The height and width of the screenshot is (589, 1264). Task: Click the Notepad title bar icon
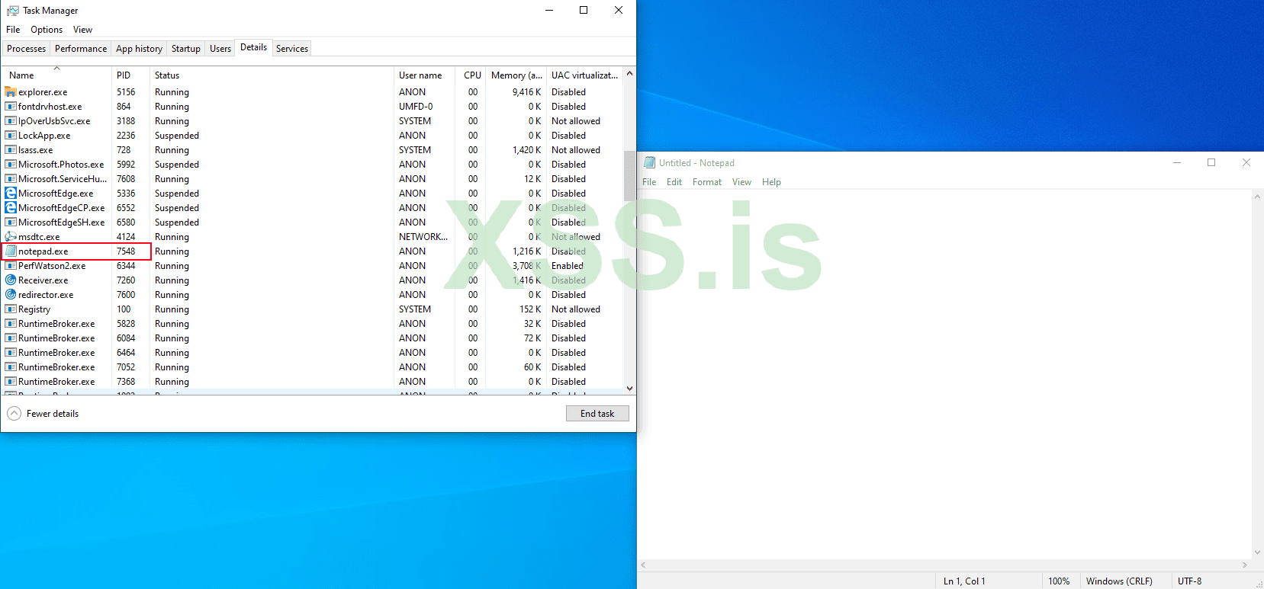650,162
